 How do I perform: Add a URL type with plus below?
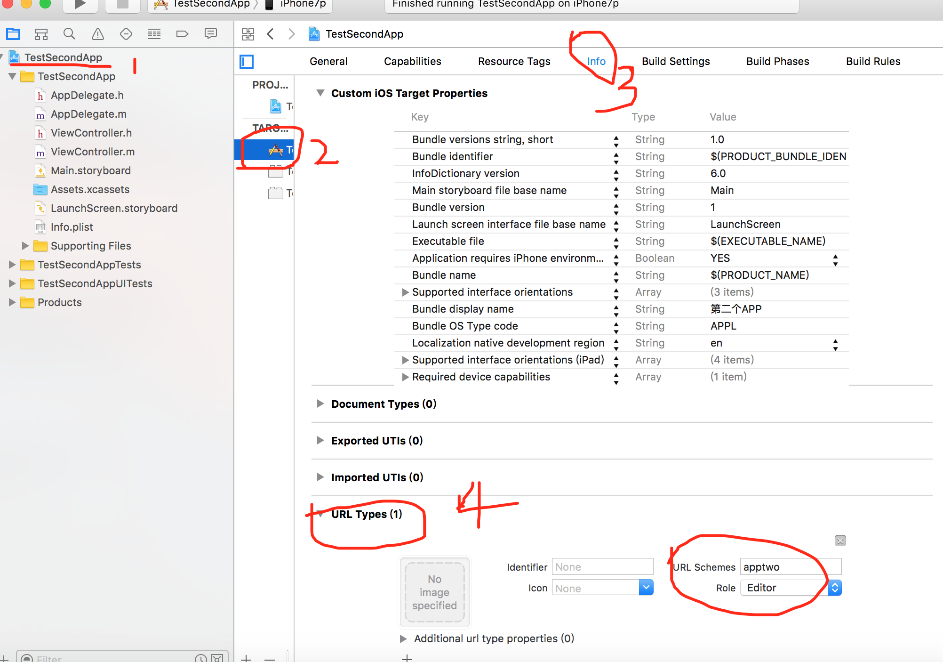click(408, 658)
